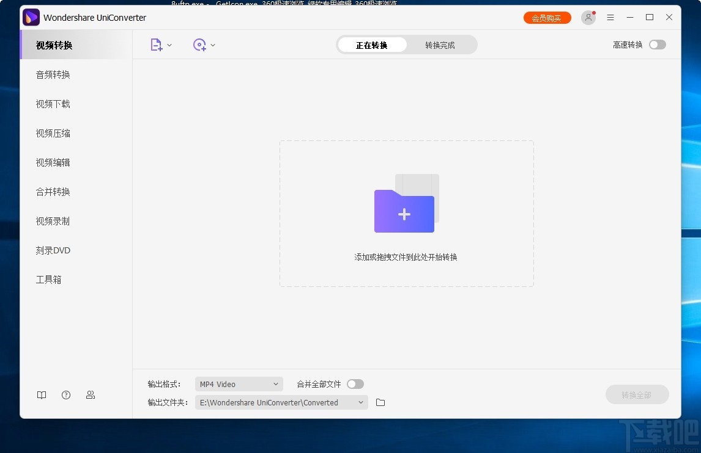Viewport: 701px width, 453px height.
Task: Click the drag-and-drop file area
Action: [406, 213]
